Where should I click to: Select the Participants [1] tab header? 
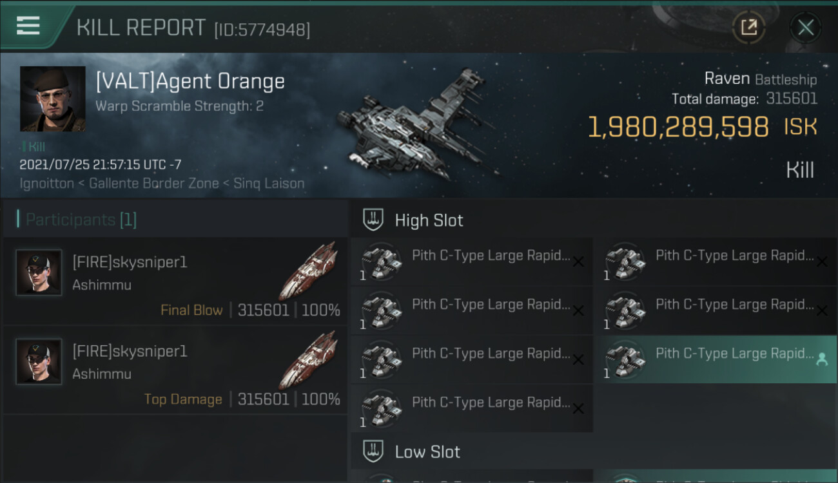[x=81, y=220]
